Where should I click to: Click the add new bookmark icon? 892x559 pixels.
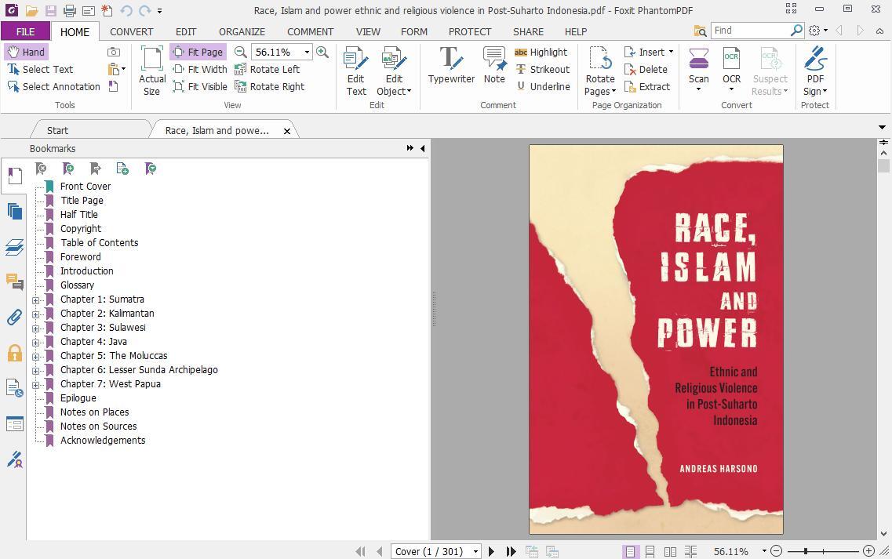[x=67, y=169]
